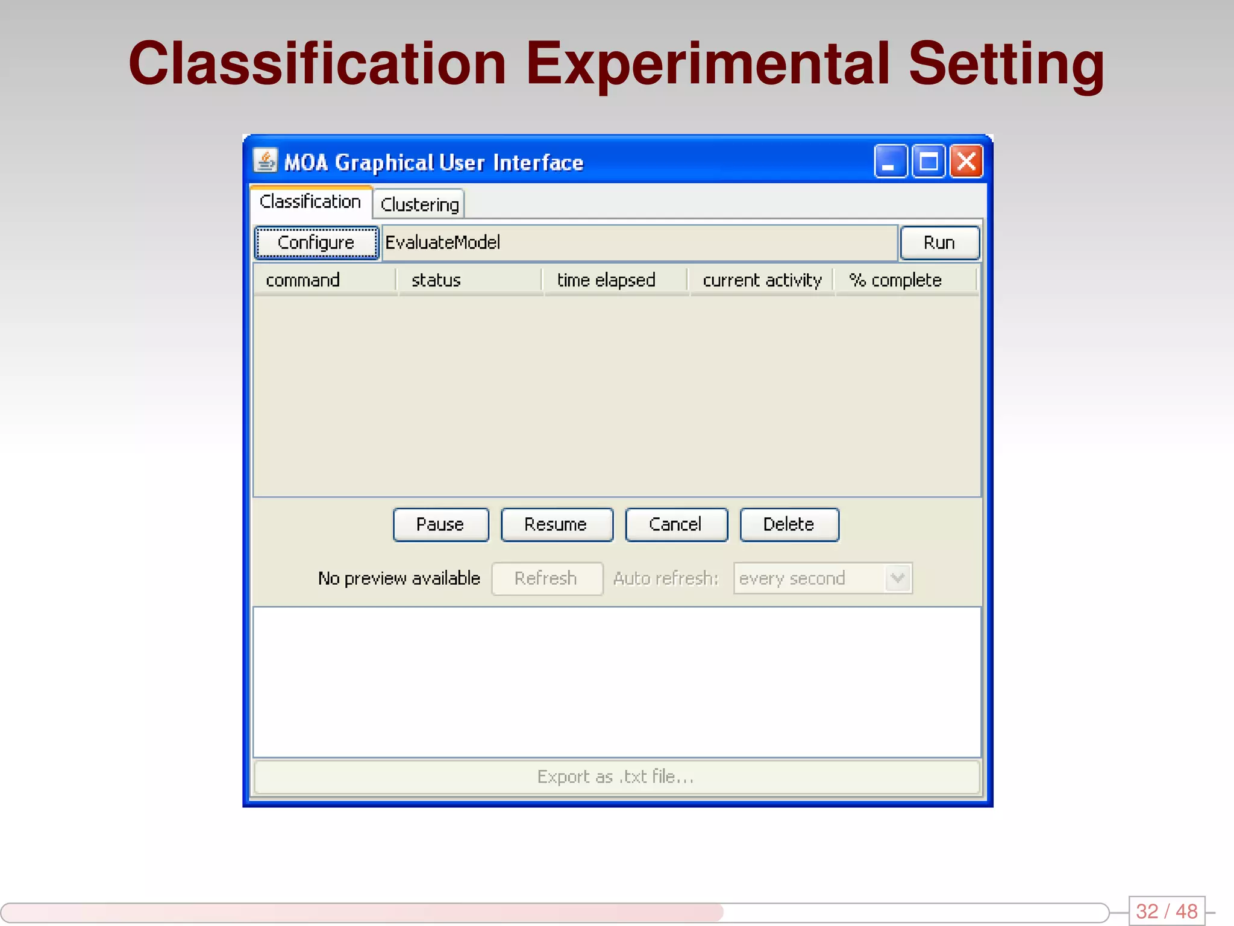Click the 32 / 48 slide counter
The image size is (1234, 926).
pos(1167,910)
